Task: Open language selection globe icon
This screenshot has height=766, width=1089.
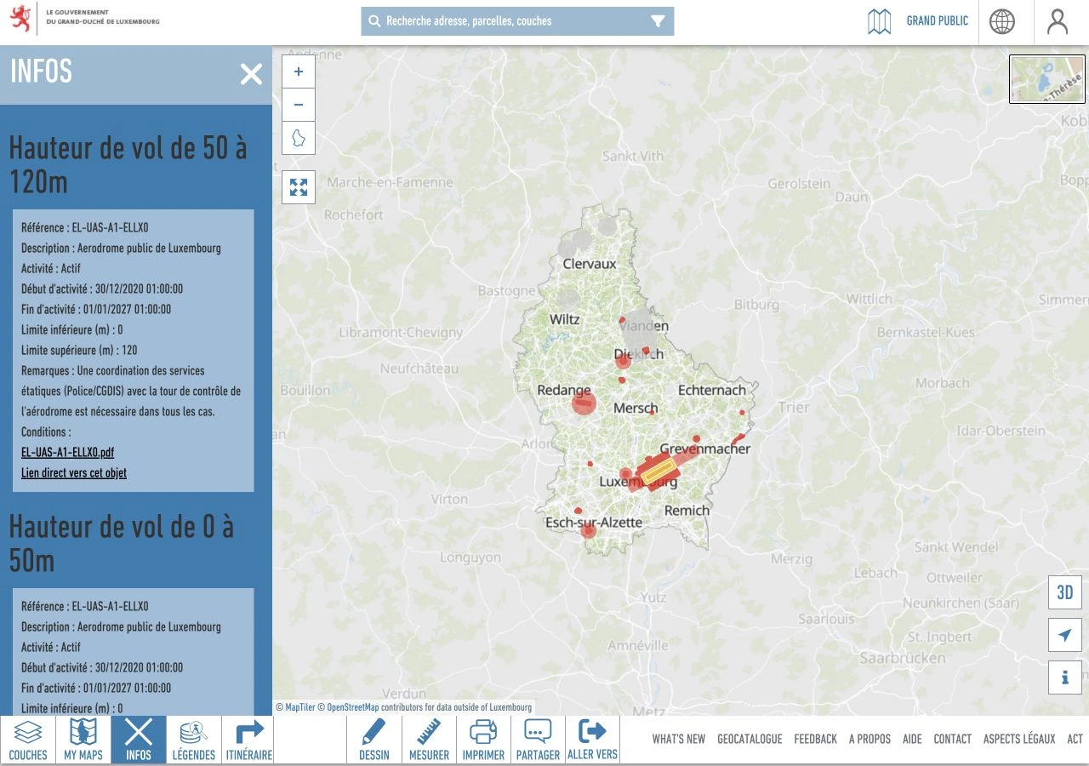Action: click(1002, 21)
